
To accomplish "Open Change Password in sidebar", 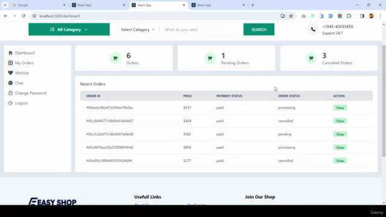I will [31, 93].
